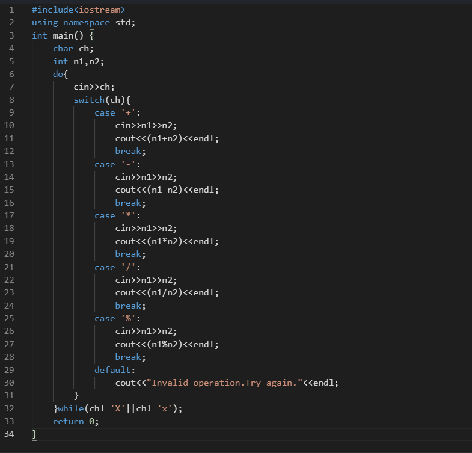Place cursor on 'cin>>ch;' statement
Viewport: 472px width, 453px height.
[94, 87]
